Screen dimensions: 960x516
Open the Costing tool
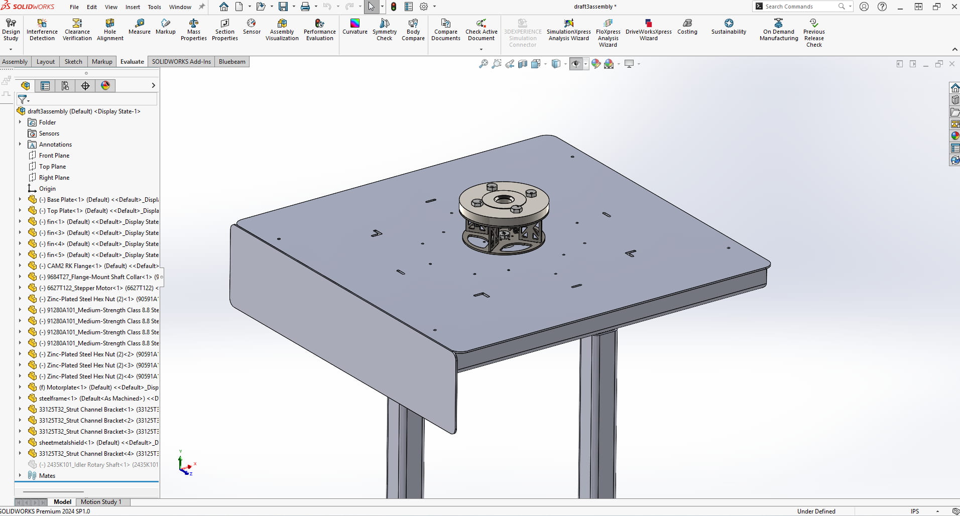point(687,29)
